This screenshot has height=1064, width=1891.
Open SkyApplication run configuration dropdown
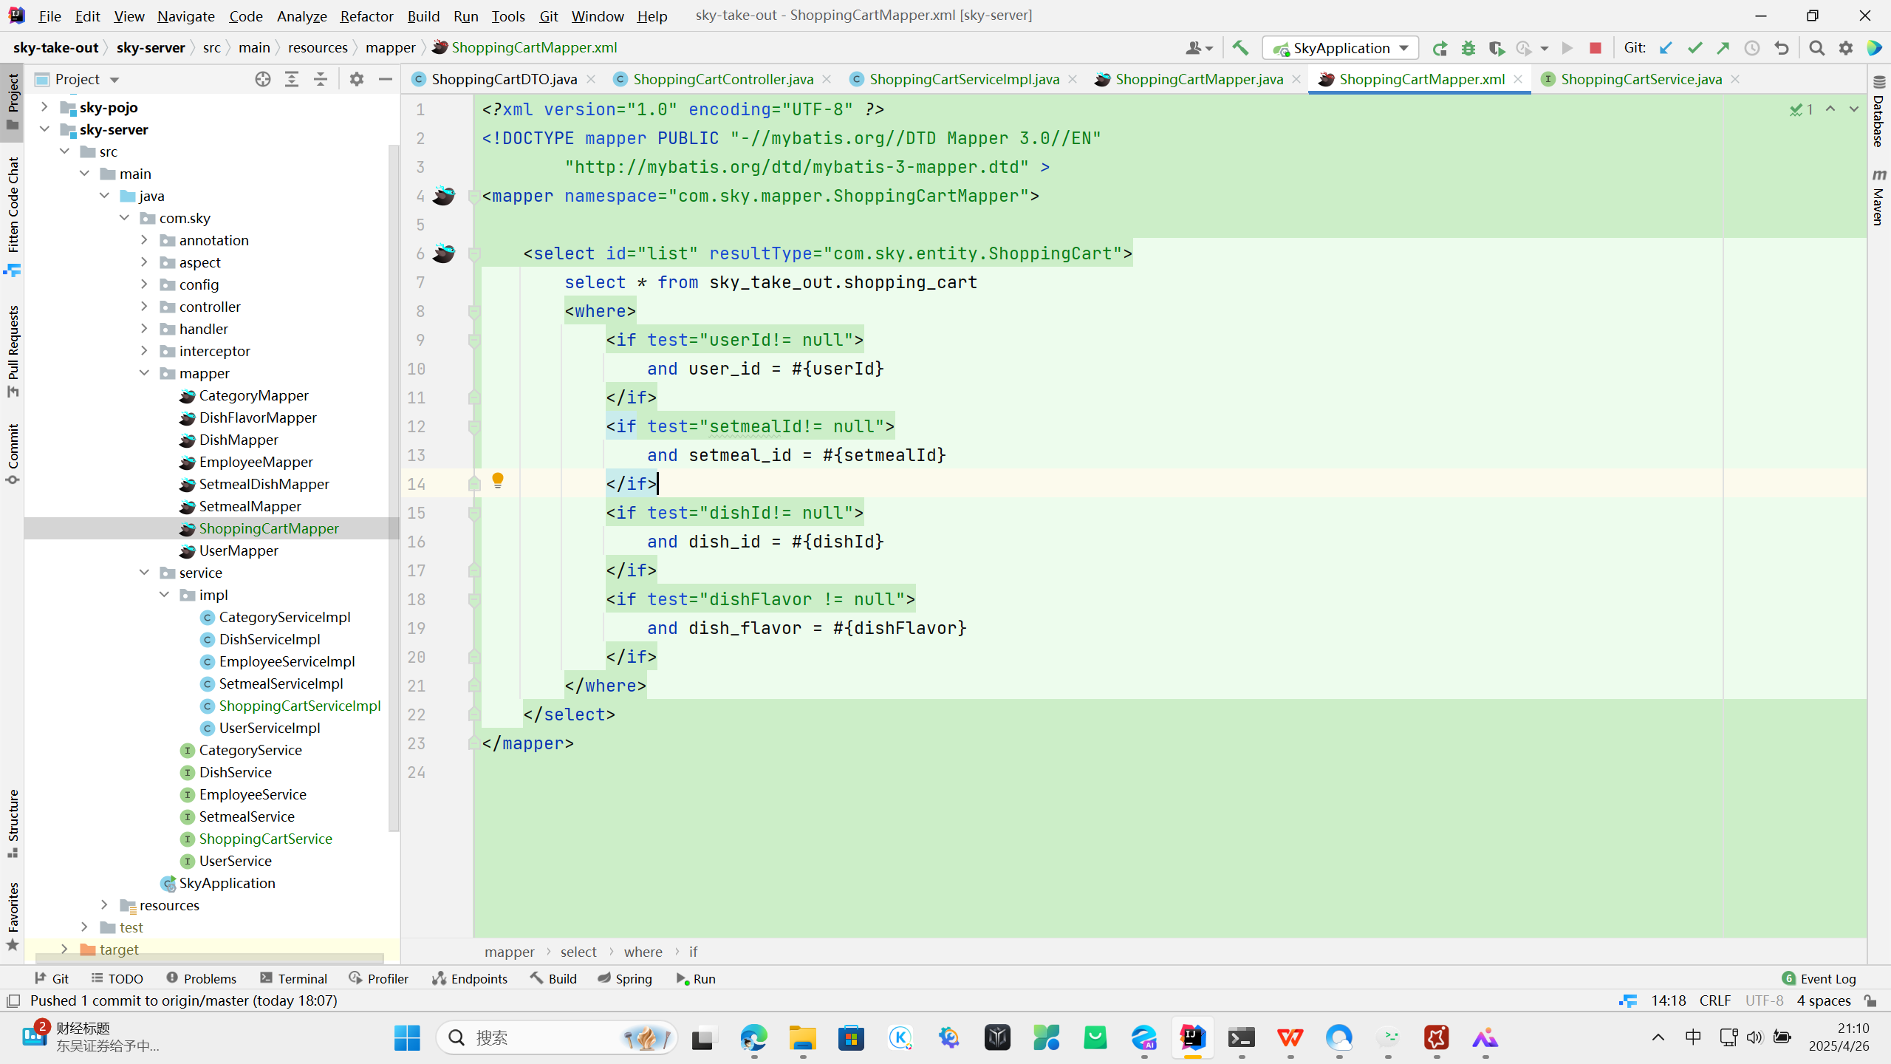point(1341,48)
